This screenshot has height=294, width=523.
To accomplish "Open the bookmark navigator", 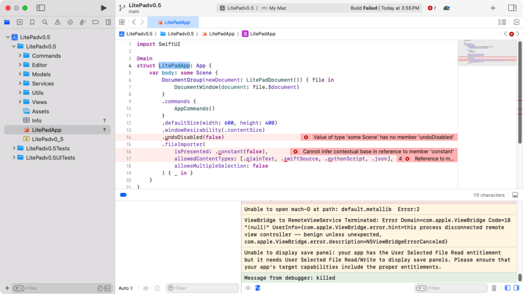I will [32, 22].
